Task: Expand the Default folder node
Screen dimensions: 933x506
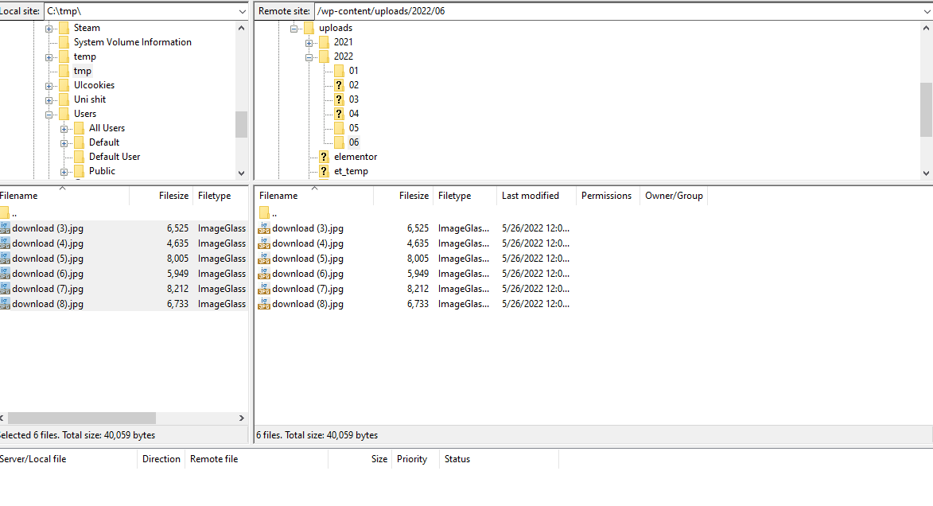Action: pos(64,143)
